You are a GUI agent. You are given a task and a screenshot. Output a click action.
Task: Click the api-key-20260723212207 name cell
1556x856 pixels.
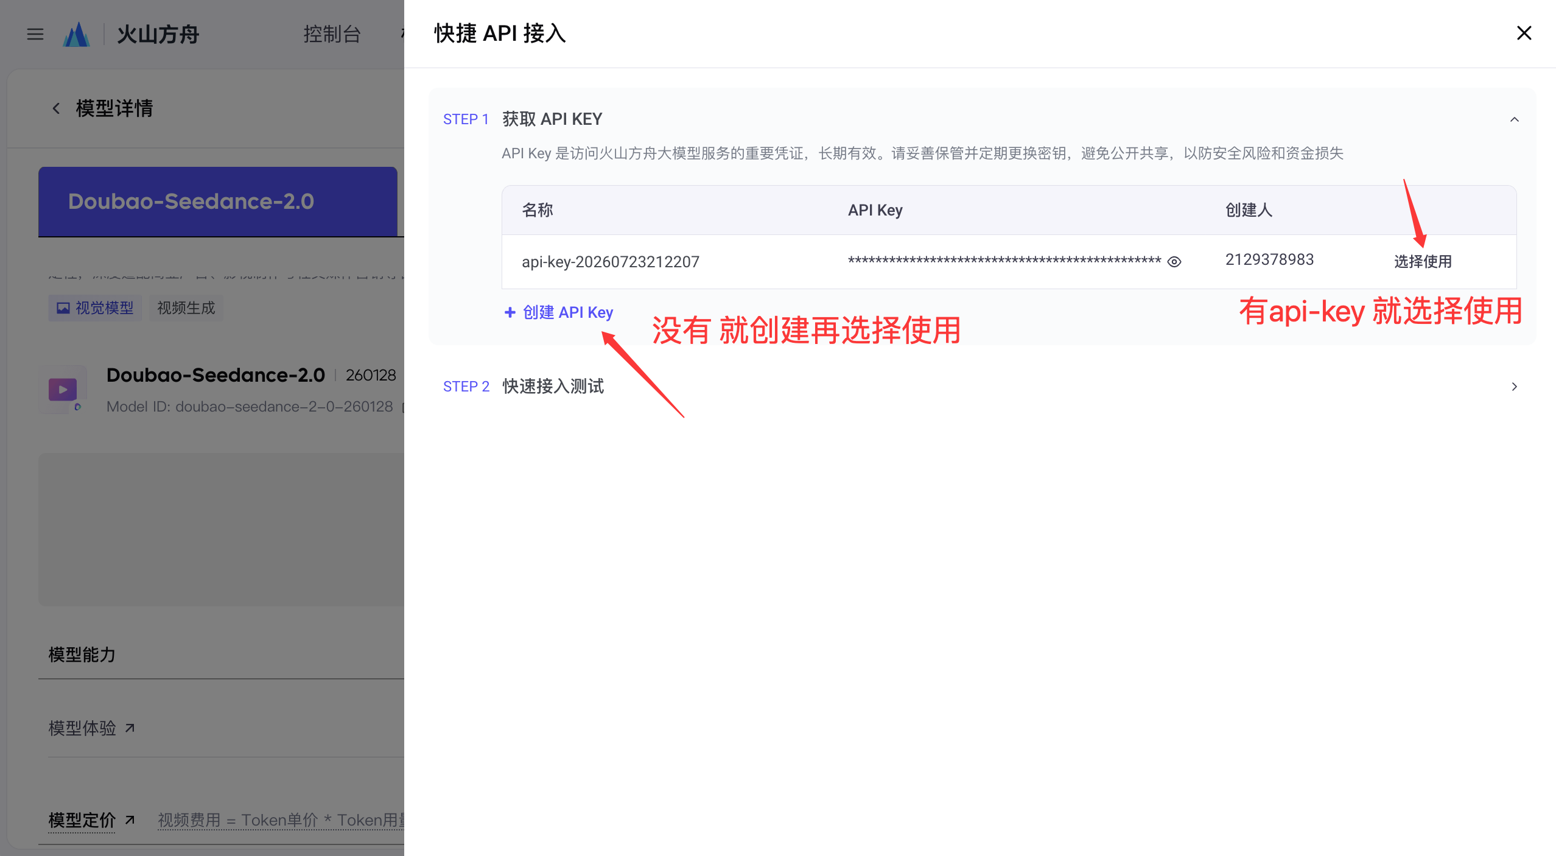(611, 262)
